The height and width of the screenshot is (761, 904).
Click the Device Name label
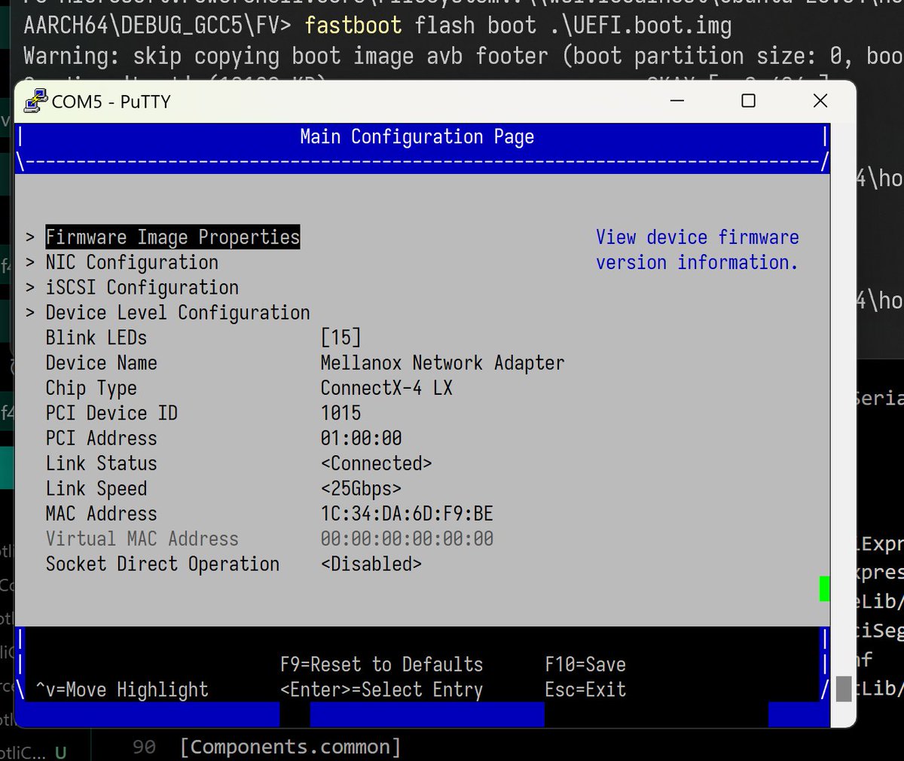coord(102,363)
